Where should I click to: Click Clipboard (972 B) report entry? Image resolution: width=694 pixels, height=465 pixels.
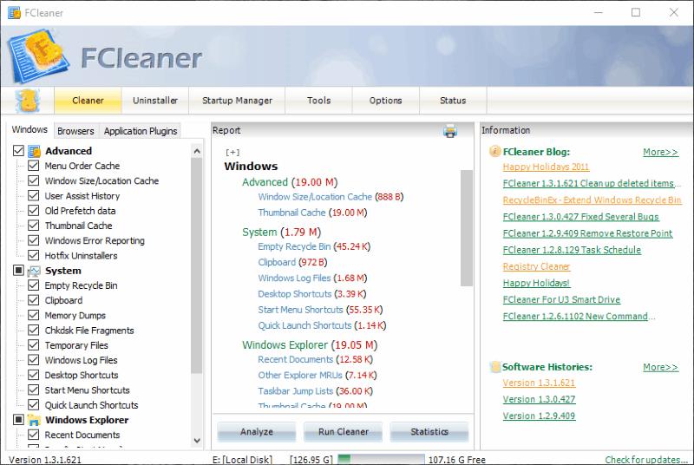(x=292, y=262)
